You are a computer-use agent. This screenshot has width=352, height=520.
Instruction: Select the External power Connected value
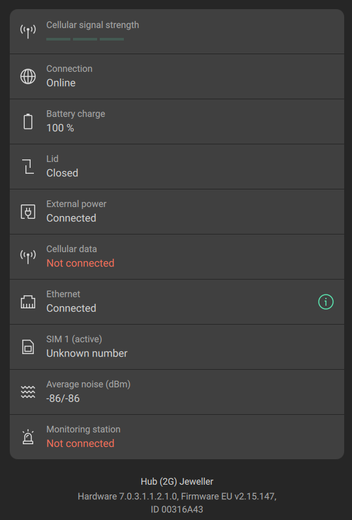(x=71, y=218)
